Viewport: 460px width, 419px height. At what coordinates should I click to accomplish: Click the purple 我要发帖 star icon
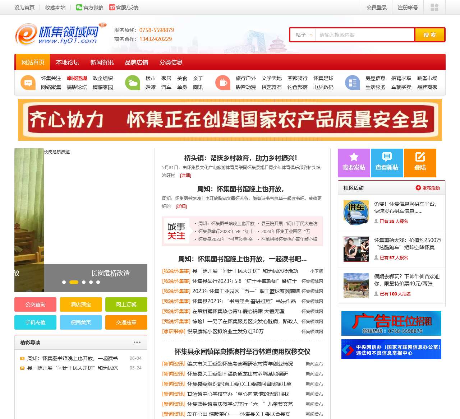[x=354, y=158]
